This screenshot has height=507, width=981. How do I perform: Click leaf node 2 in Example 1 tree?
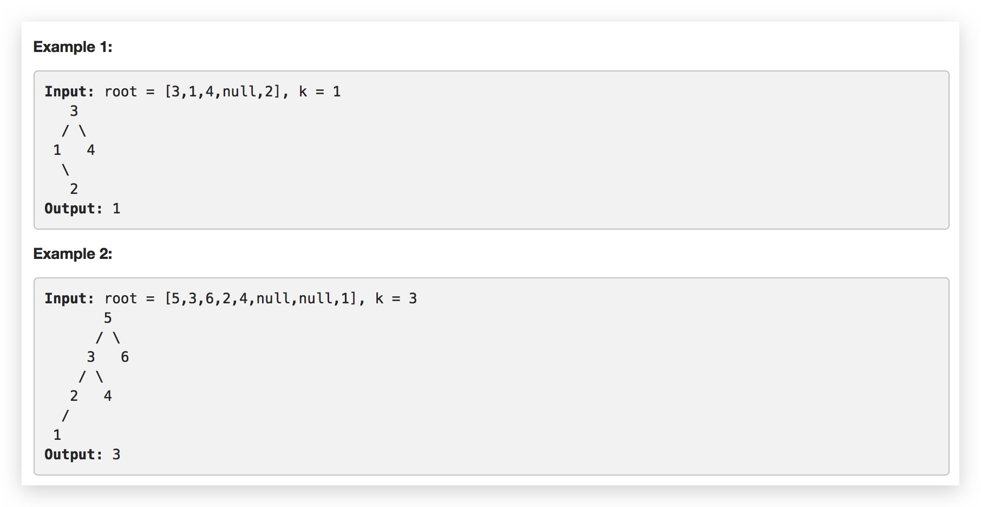(x=74, y=189)
